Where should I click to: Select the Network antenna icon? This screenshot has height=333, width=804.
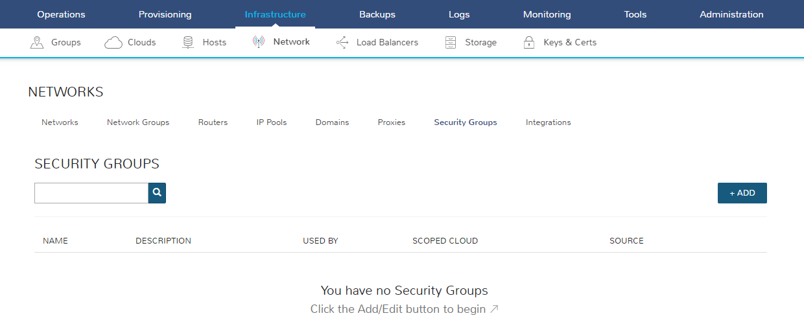click(259, 42)
